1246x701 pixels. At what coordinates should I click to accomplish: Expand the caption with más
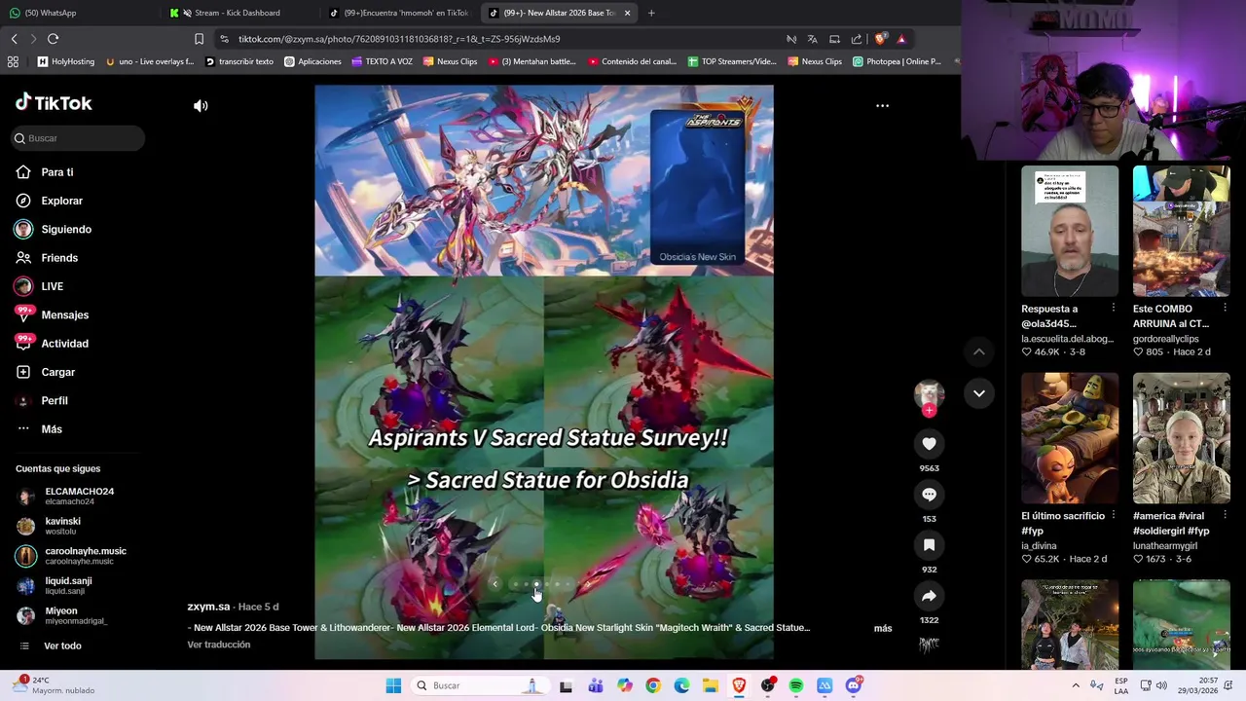coord(883,628)
